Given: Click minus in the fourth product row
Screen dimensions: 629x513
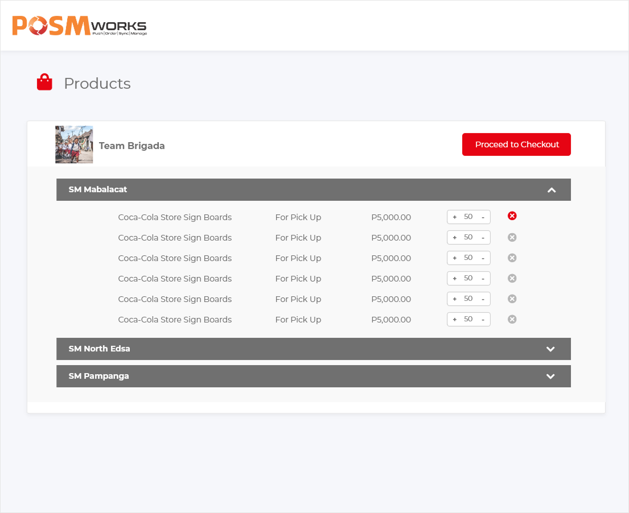Looking at the screenshot, I should (483, 279).
